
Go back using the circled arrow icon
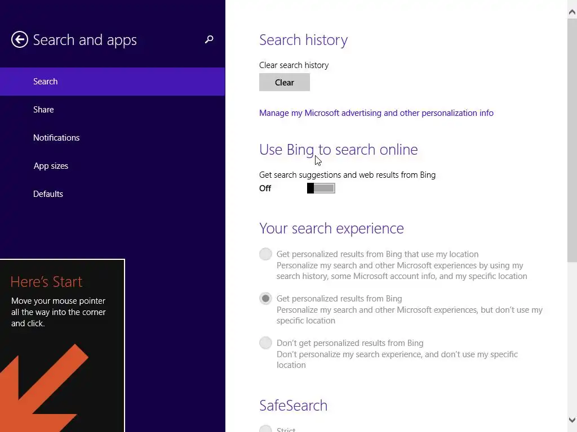20,40
